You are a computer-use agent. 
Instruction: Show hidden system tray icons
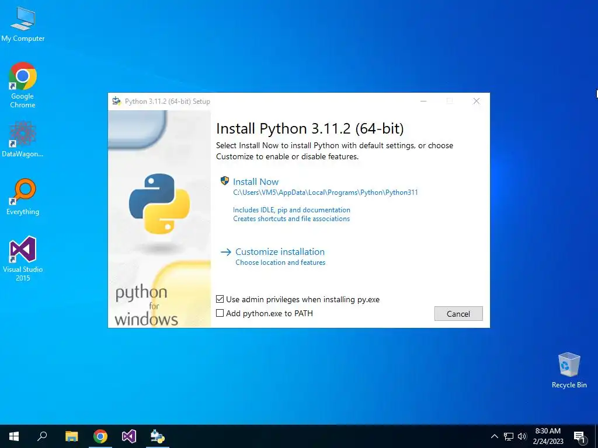point(494,436)
